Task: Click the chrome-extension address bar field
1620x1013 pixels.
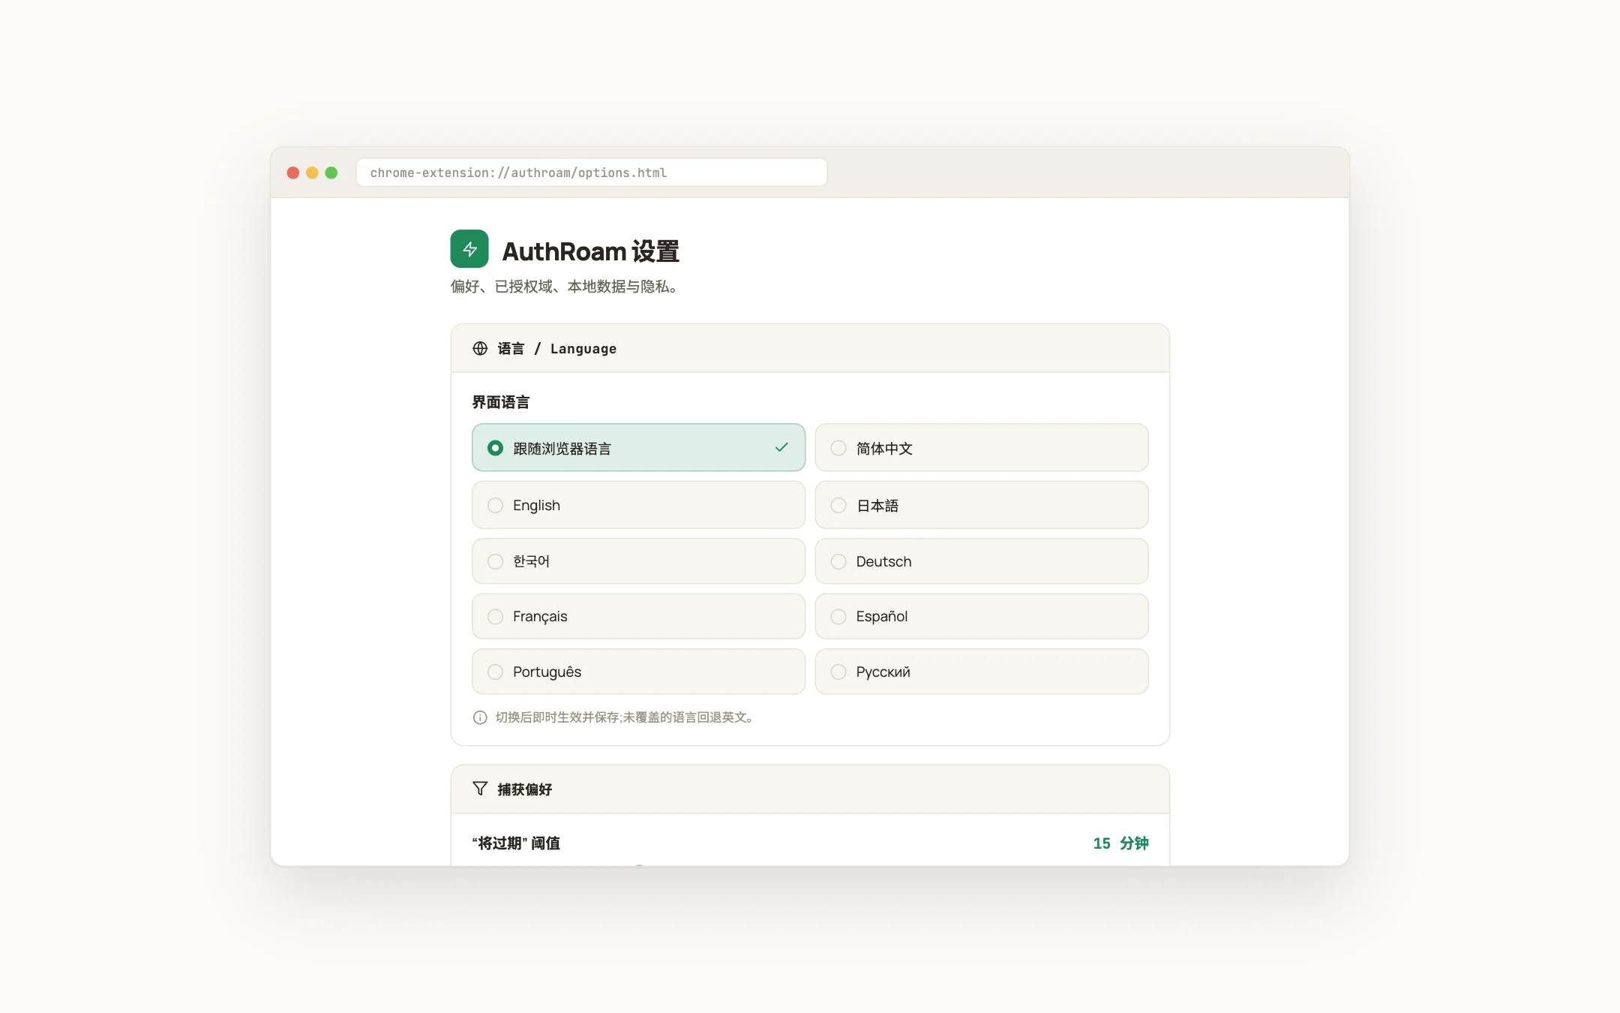Action: coord(592,173)
